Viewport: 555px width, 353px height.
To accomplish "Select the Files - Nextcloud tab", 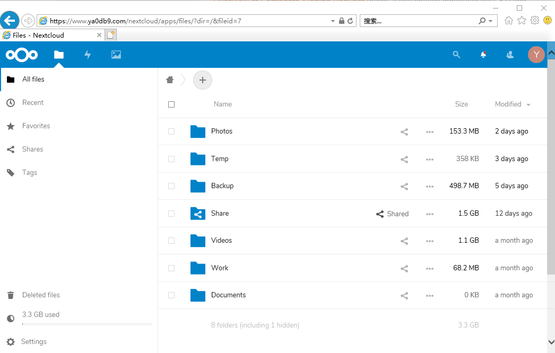I will [x=53, y=36].
